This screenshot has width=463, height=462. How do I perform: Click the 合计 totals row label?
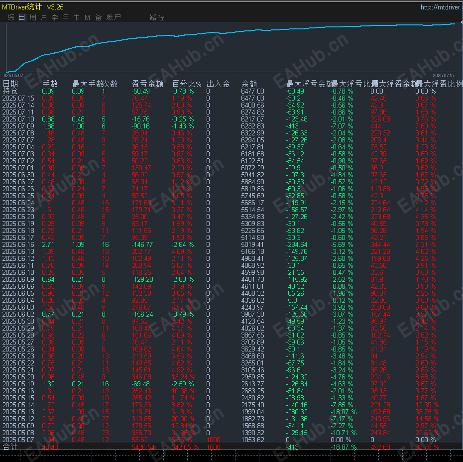point(10,447)
